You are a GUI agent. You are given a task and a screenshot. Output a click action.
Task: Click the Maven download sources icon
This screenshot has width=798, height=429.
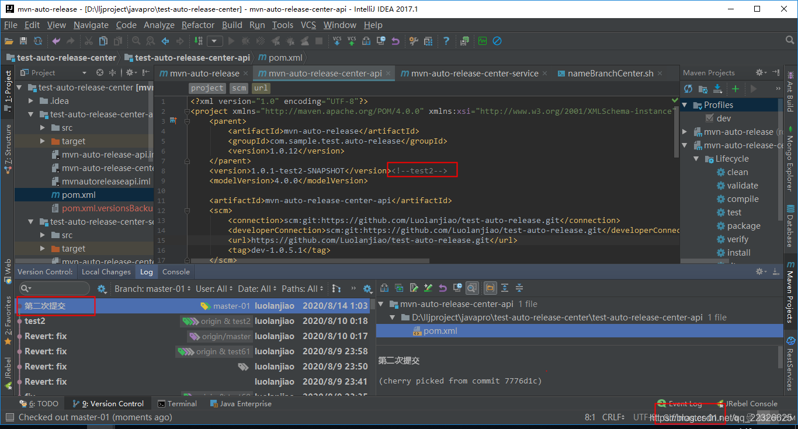[x=718, y=89]
